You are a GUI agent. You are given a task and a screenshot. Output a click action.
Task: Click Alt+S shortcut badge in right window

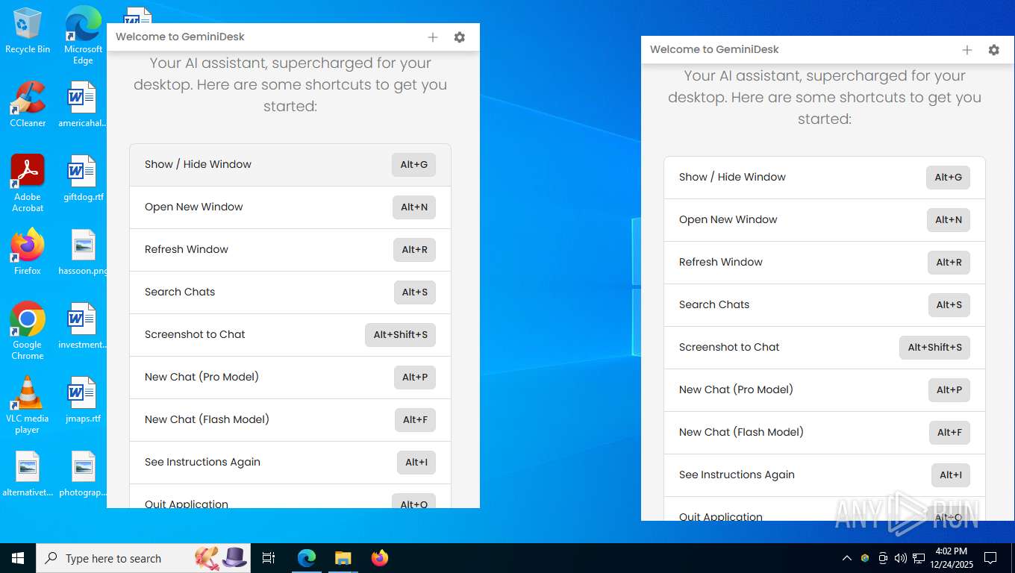coord(949,305)
